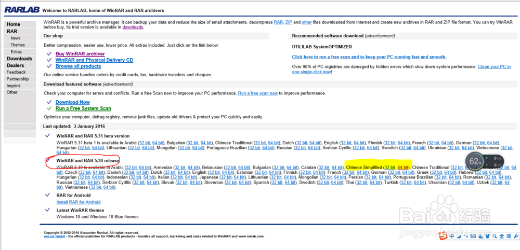The height and width of the screenshot is (250, 520).
Task: Click Buy WinRAR archiver link
Action: [x=80, y=53]
